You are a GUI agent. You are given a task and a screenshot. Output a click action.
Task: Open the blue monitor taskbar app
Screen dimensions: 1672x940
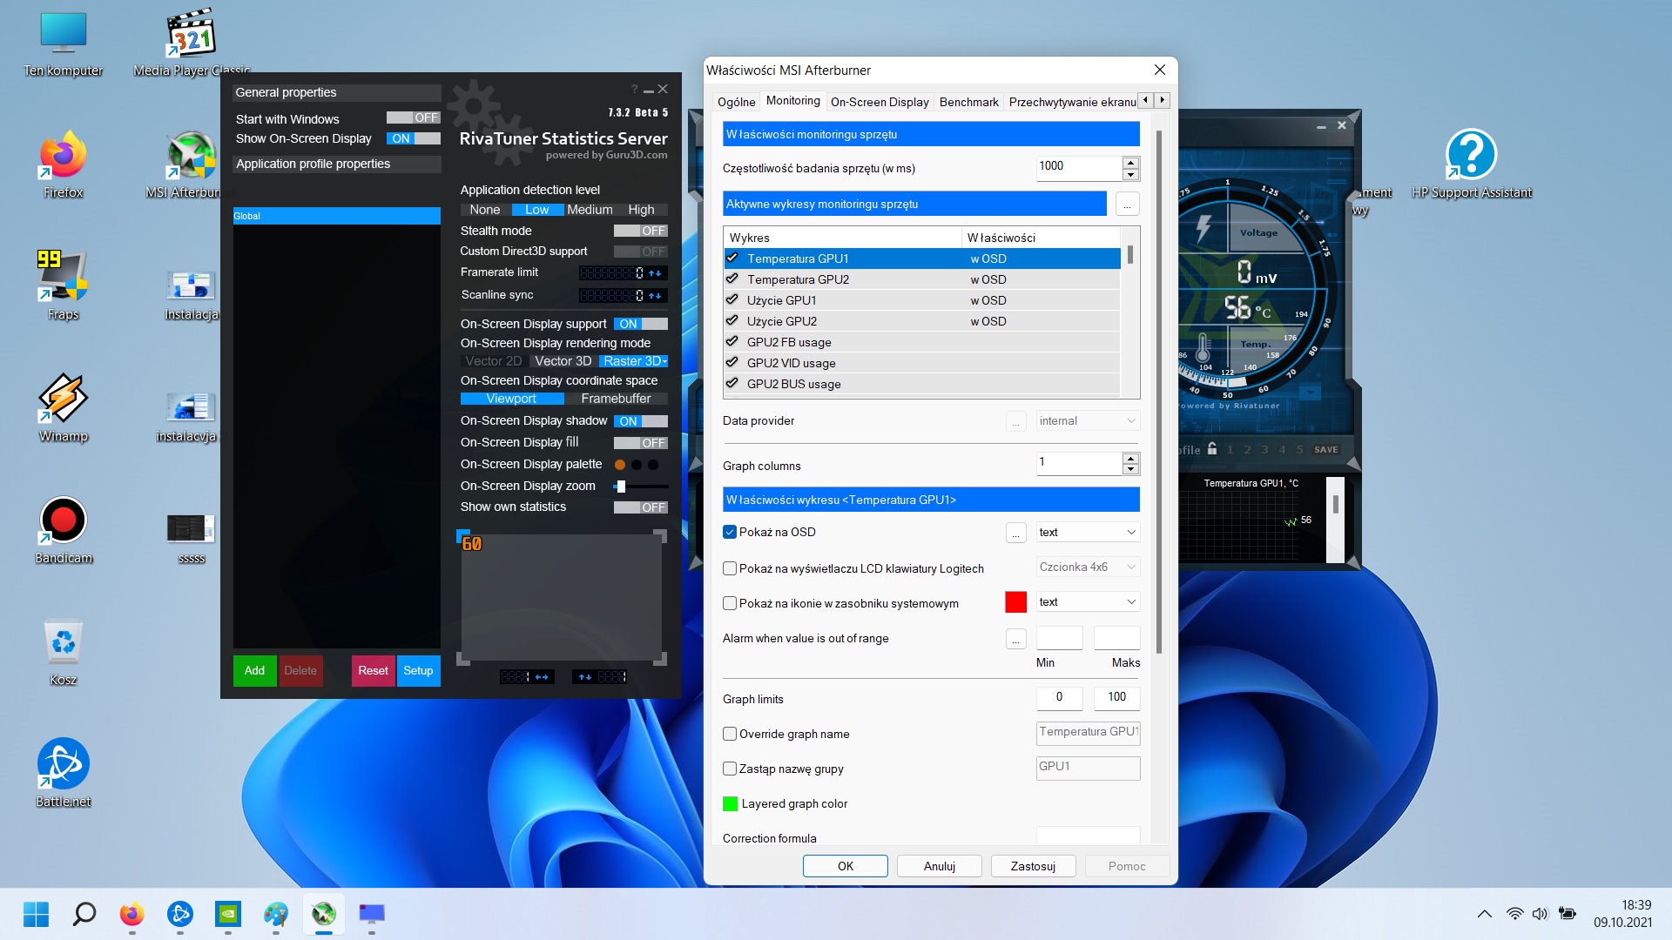click(x=372, y=914)
